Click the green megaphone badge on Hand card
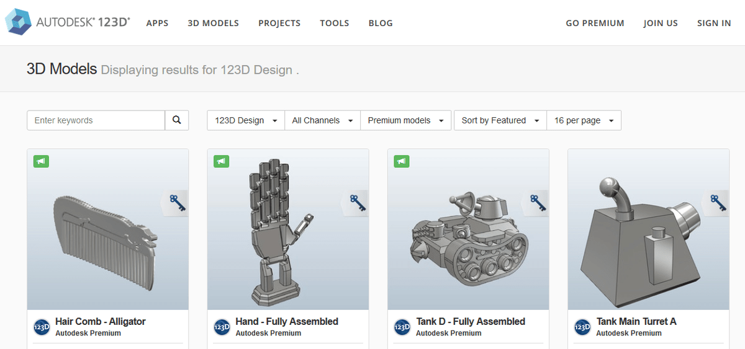The height and width of the screenshot is (349, 745). (221, 161)
